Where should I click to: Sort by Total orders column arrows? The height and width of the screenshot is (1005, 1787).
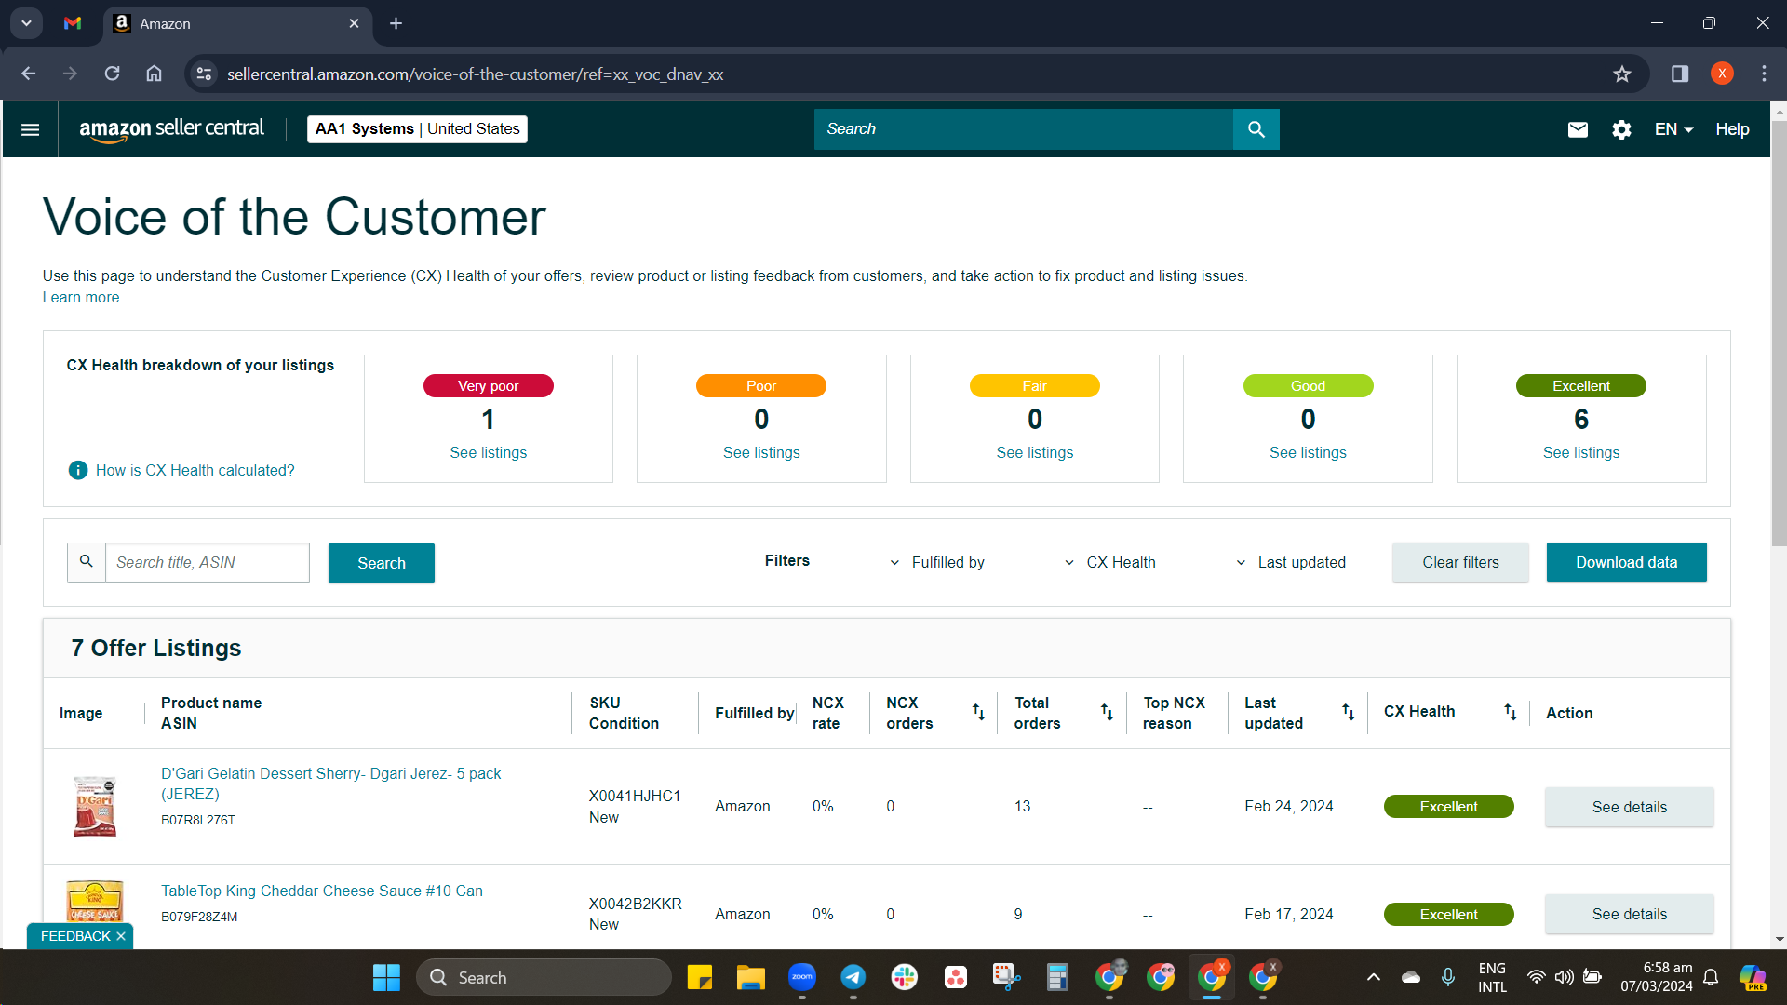tap(1107, 713)
